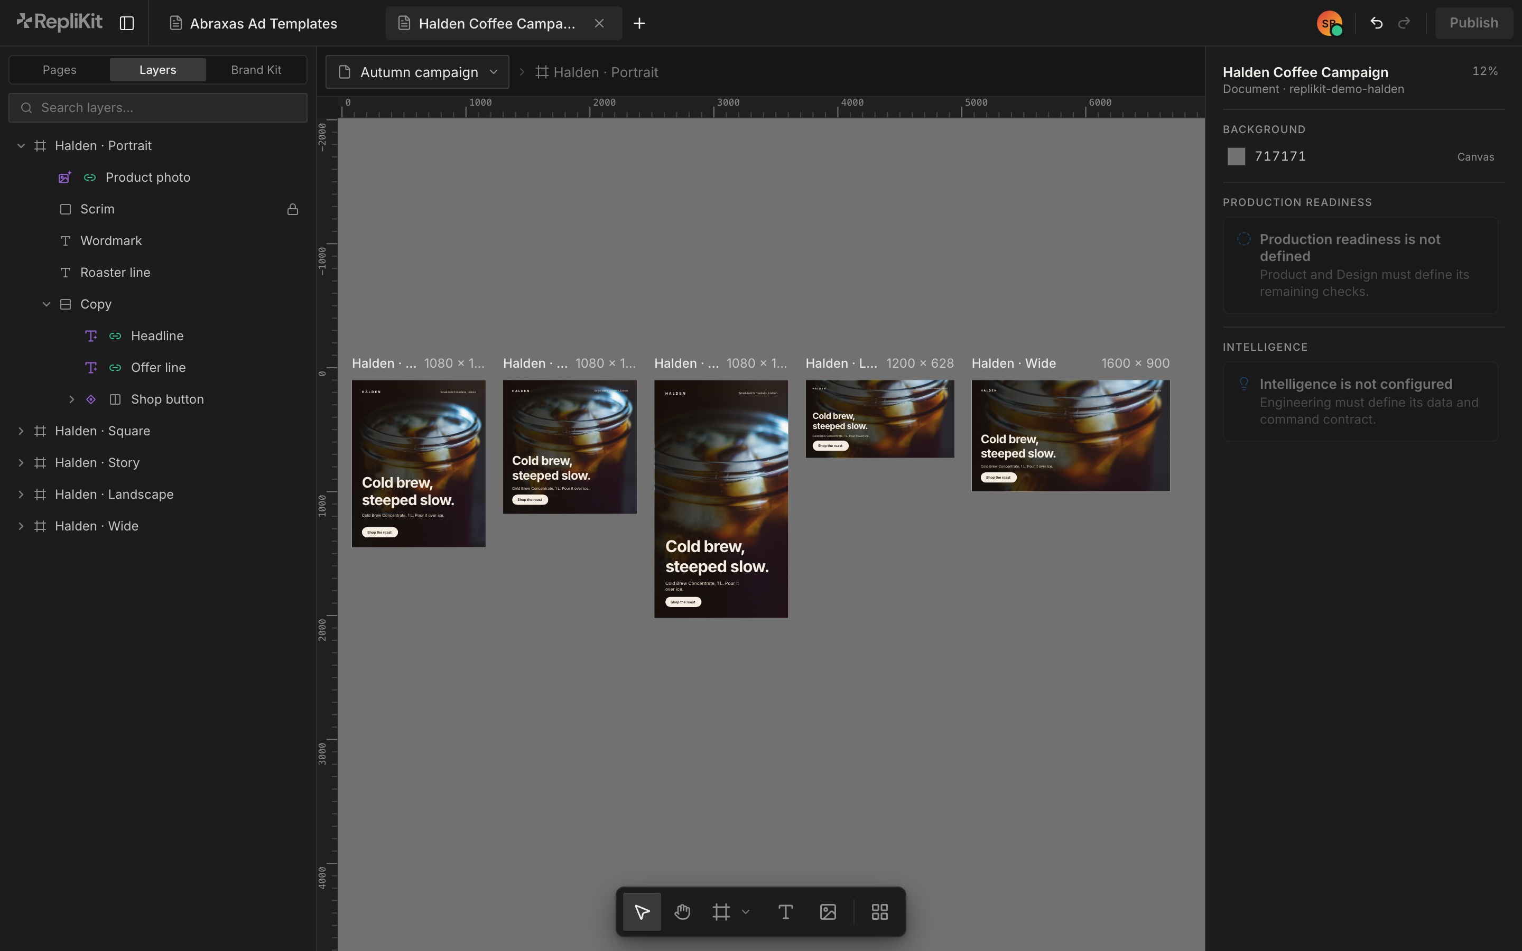Expand the Halden · Square frame
This screenshot has height=951, width=1522.
(21, 431)
